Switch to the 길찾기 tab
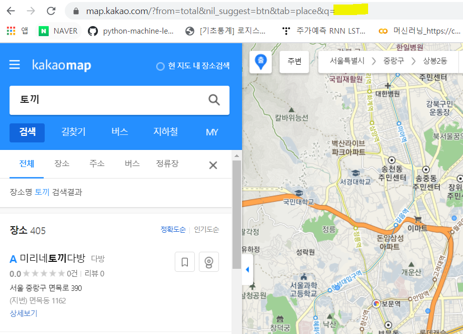The height and width of the screenshot is (334, 463). (73, 132)
